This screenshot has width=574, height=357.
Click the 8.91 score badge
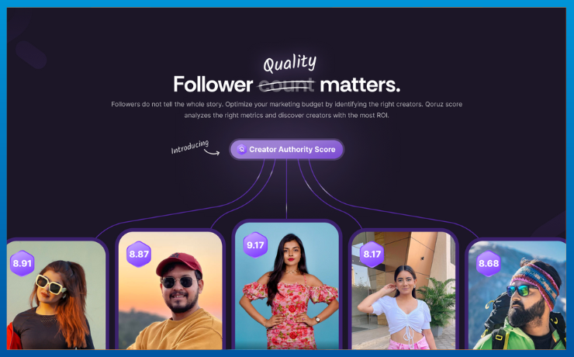click(22, 263)
